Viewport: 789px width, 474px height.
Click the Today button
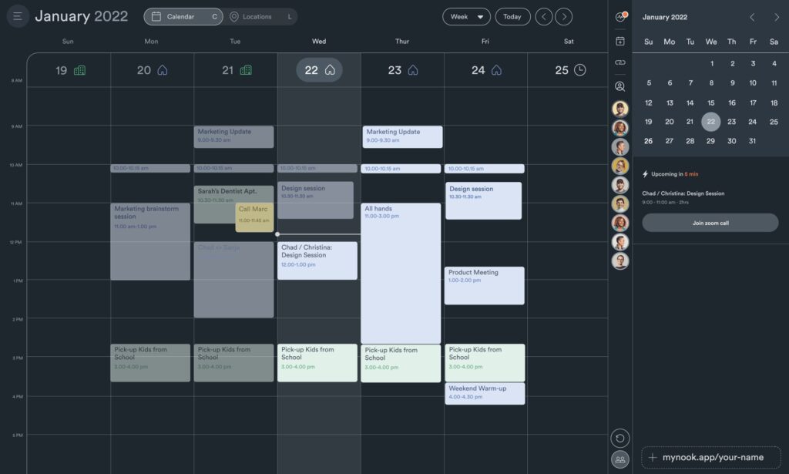[512, 16]
